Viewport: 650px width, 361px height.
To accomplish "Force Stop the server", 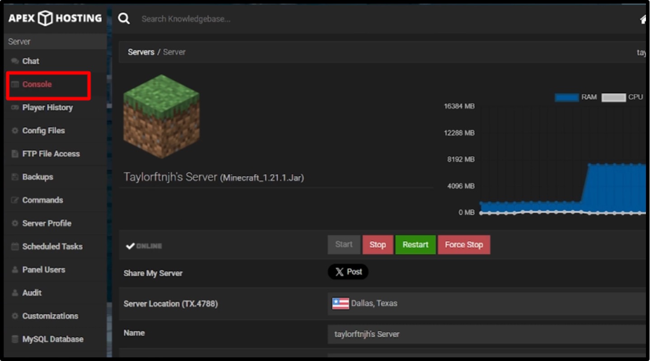I will click(x=464, y=245).
